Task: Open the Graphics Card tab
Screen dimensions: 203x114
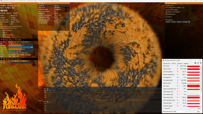Action: [167, 63]
